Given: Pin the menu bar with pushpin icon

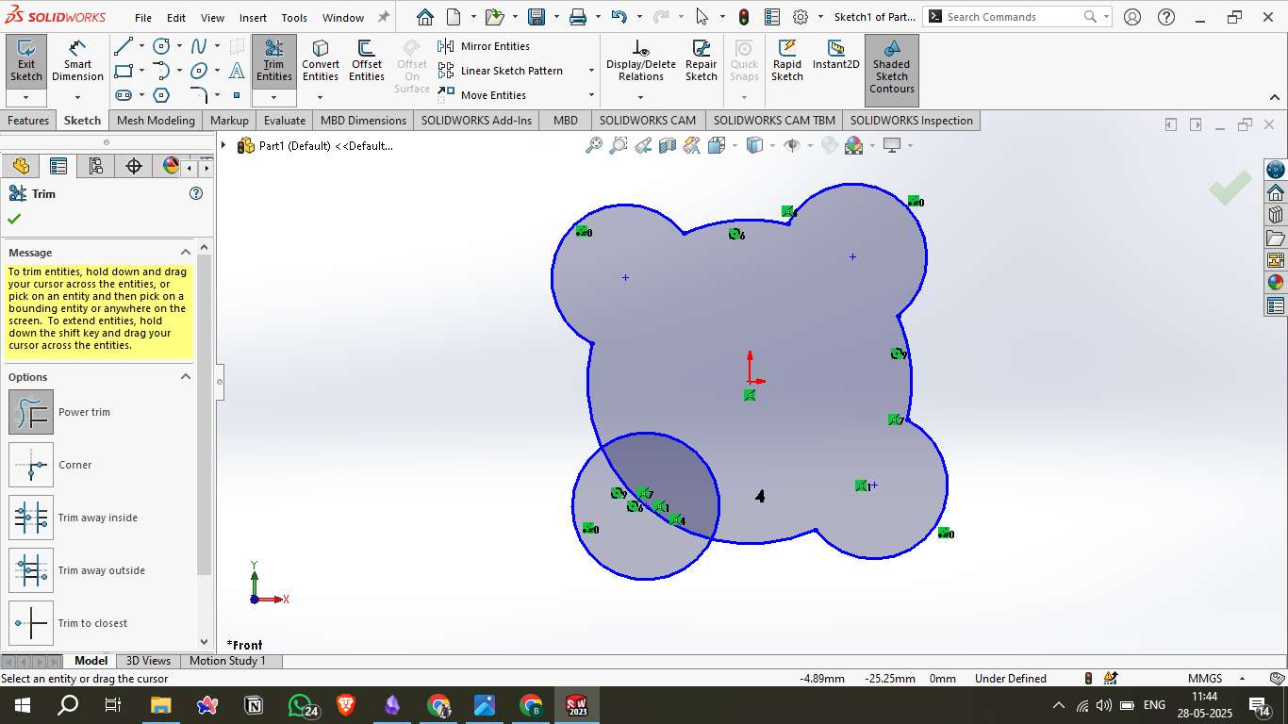Looking at the screenshot, I should pos(383,17).
